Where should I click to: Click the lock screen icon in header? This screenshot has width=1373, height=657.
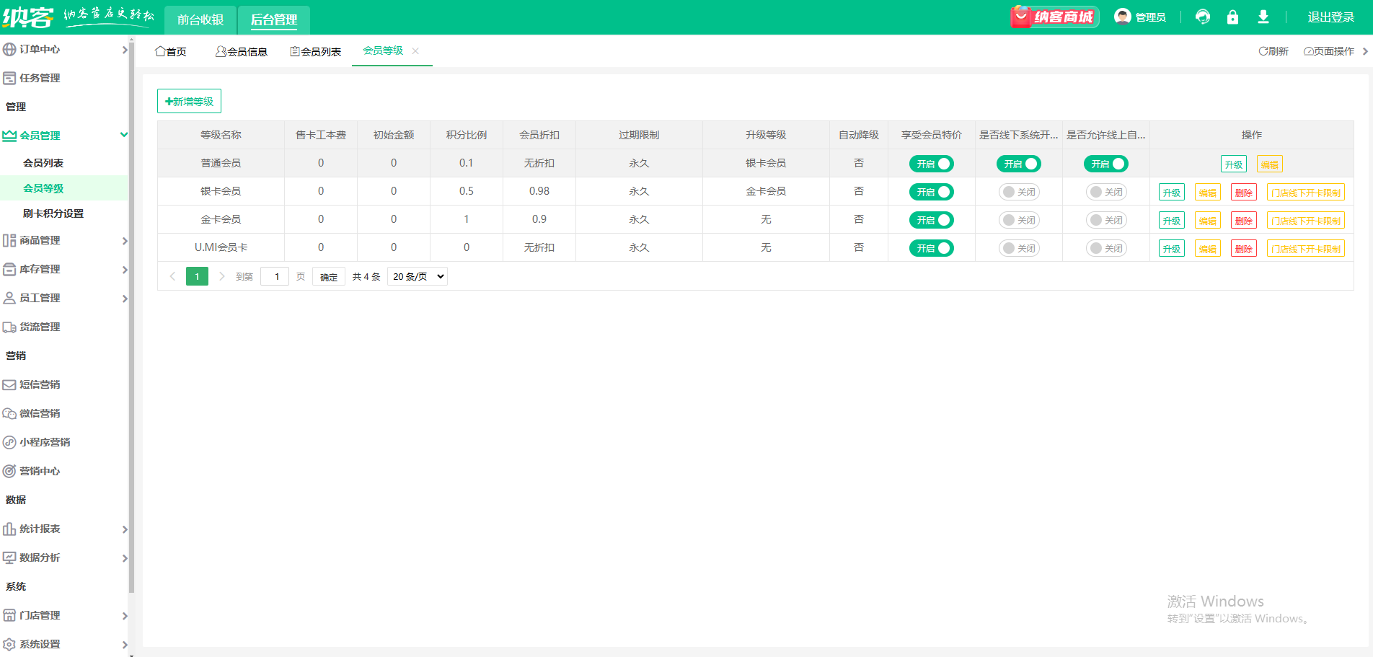click(x=1232, y=17)
